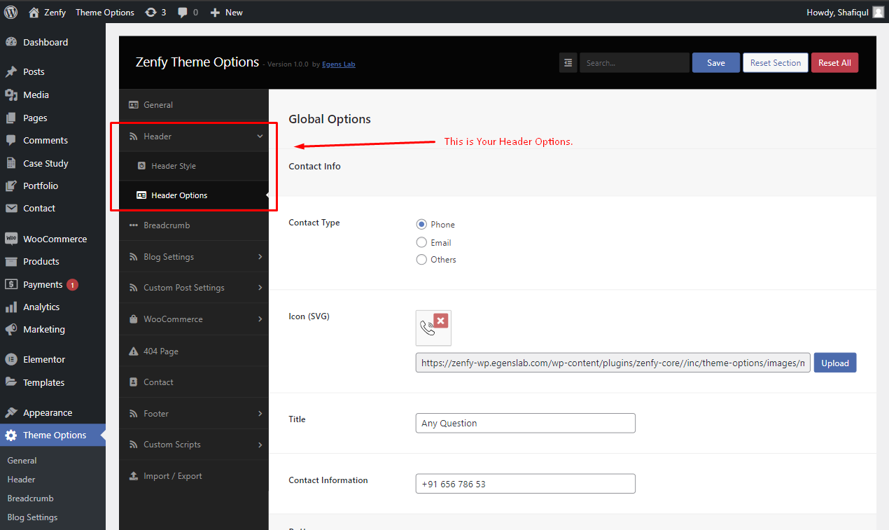Open the Egens Lab author link
The image size is (889, 530).
339,64
